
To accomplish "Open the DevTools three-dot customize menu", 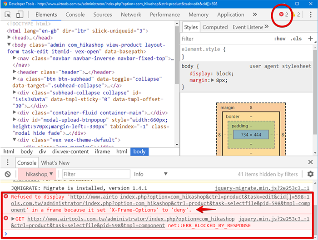I will coord(311,15).
